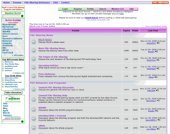View latest post icon in General File-Sharing Discussion row

[157, 90]
